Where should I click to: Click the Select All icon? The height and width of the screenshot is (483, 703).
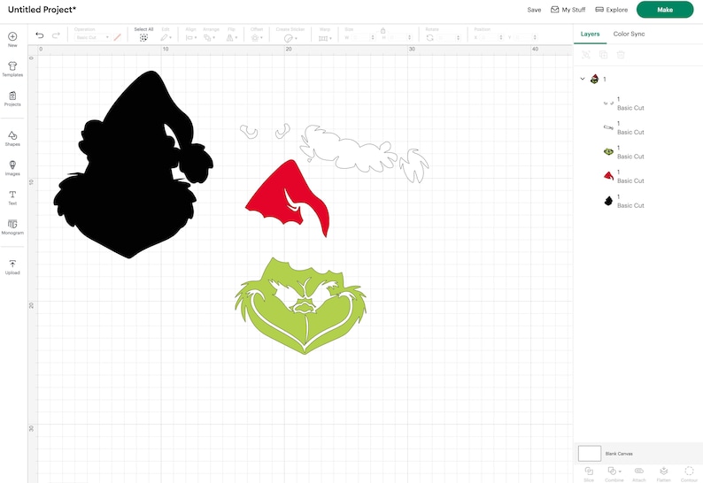click(143, 38)
